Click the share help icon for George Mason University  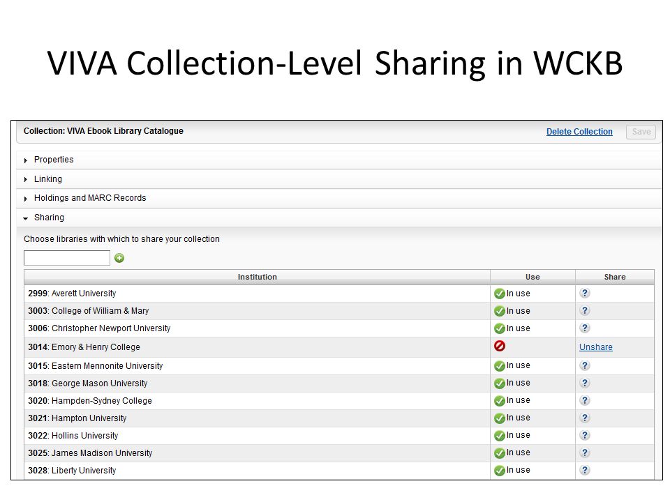(x=585, y=383)
